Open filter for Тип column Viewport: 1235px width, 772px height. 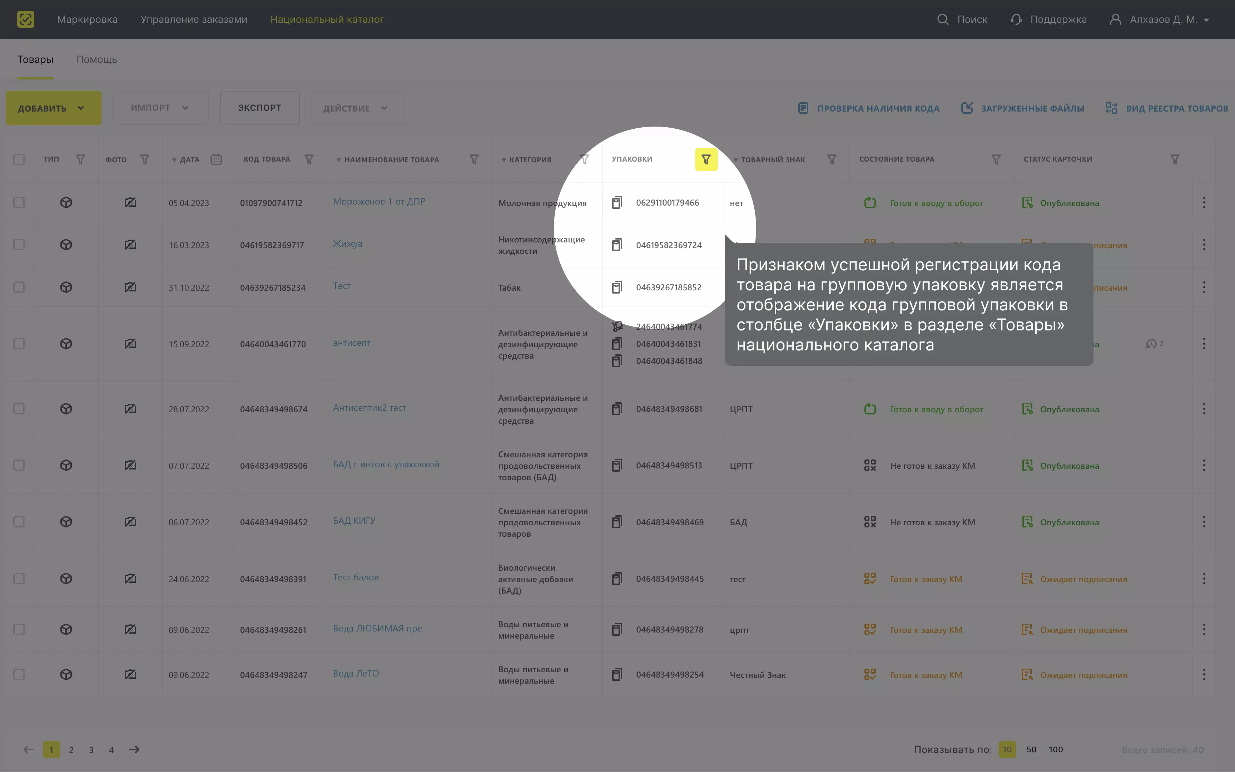pos(80,159)
